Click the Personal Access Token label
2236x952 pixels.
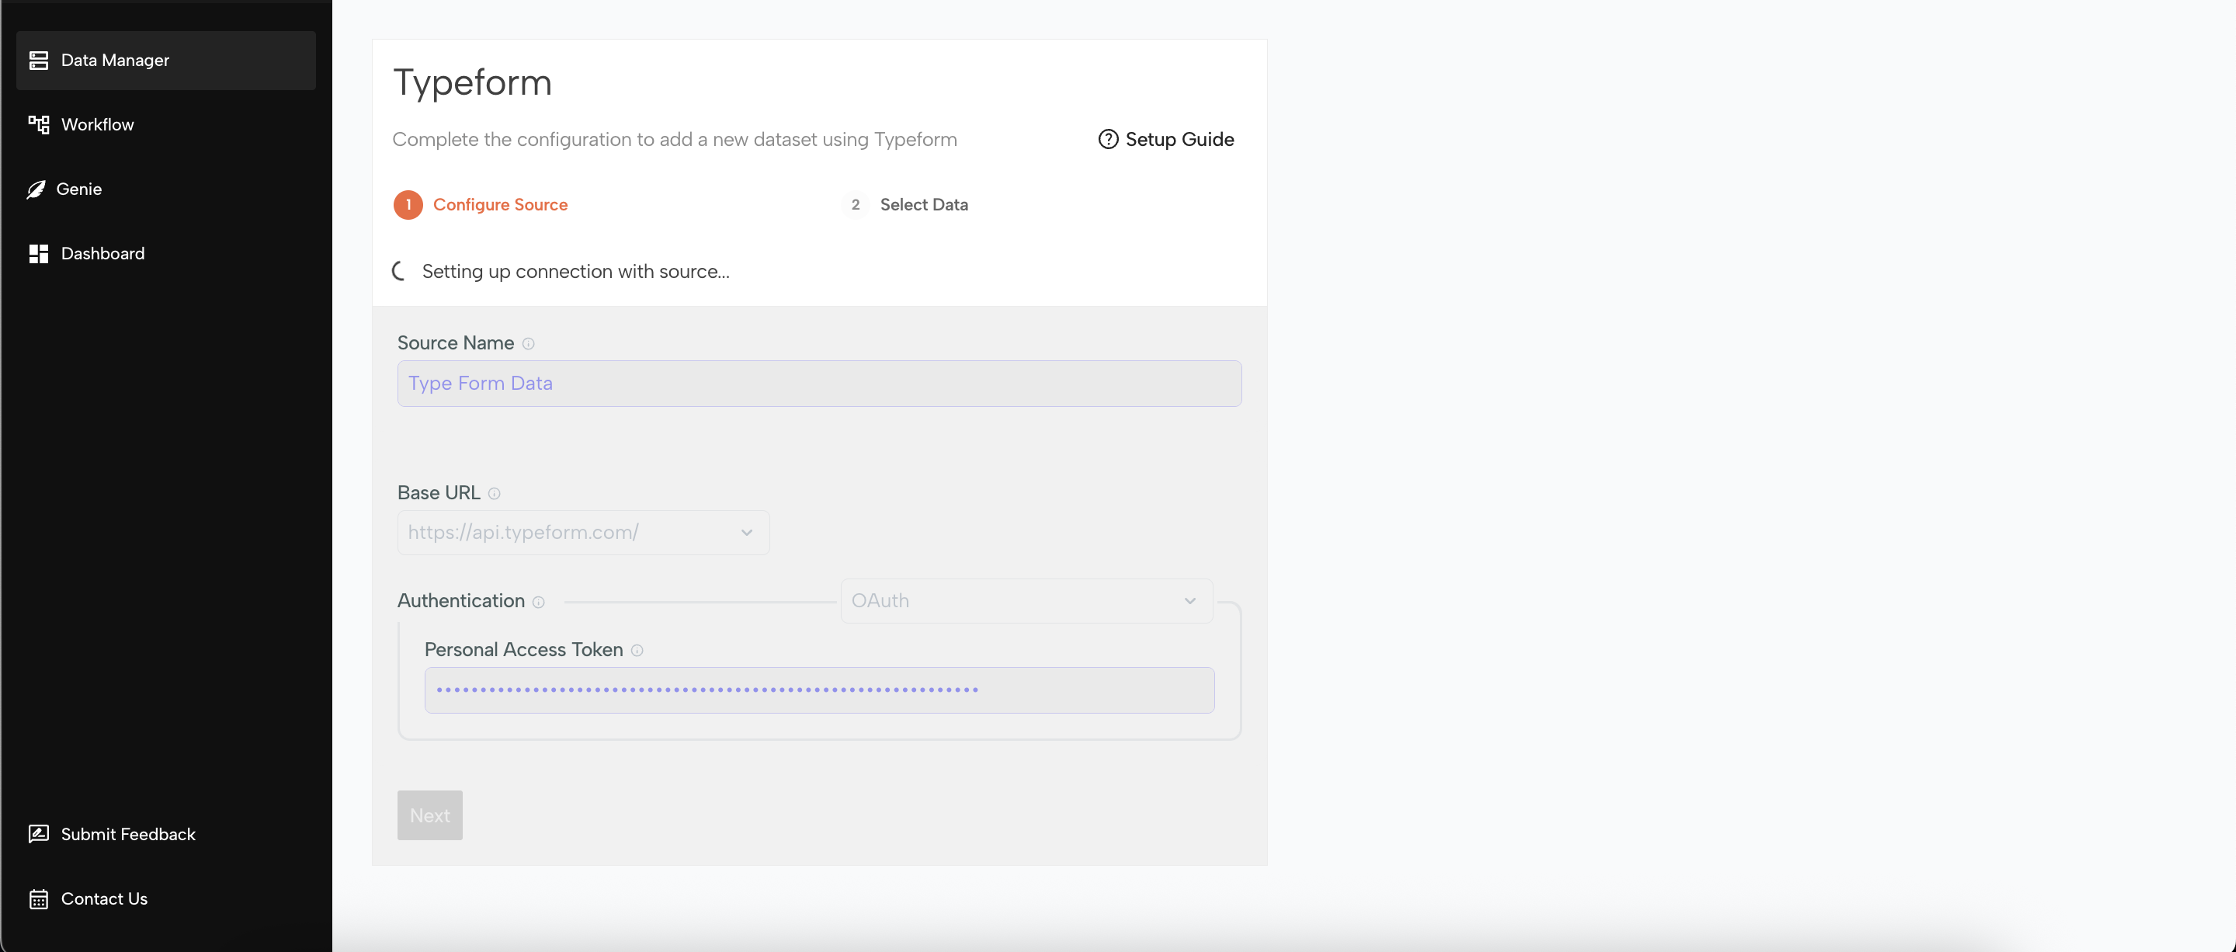(523, 650)
